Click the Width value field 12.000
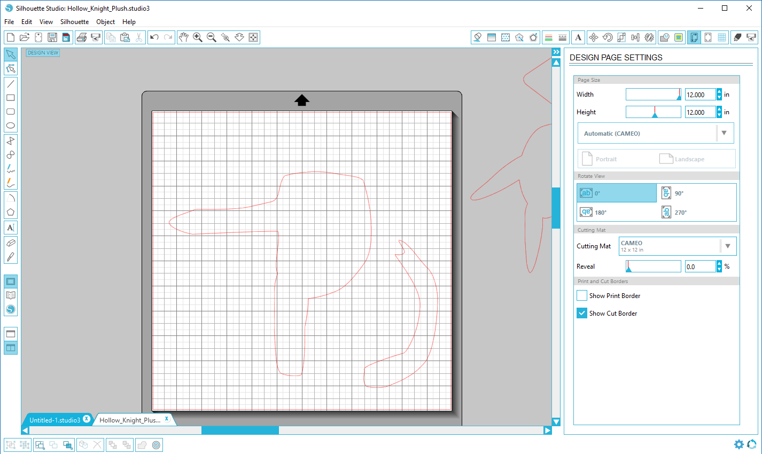 click(x=700, y=95)
